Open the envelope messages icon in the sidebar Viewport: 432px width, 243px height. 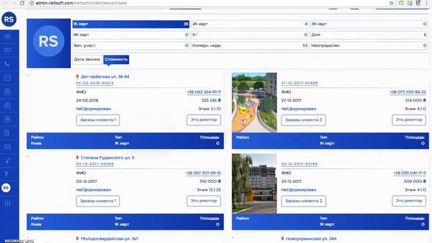pos(7,147)
